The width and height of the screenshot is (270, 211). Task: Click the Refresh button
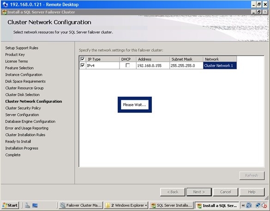[252, 176]
